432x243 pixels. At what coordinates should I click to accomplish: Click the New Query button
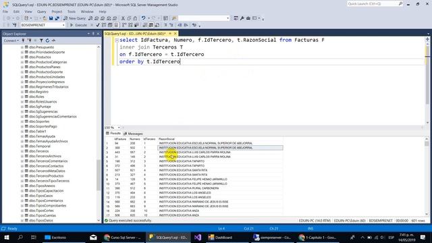(x=74, y=18)
